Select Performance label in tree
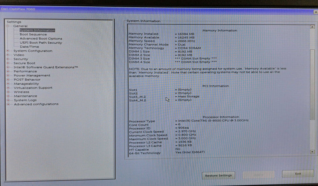Viewport: 318px width, 186px height. pos(25,72)
